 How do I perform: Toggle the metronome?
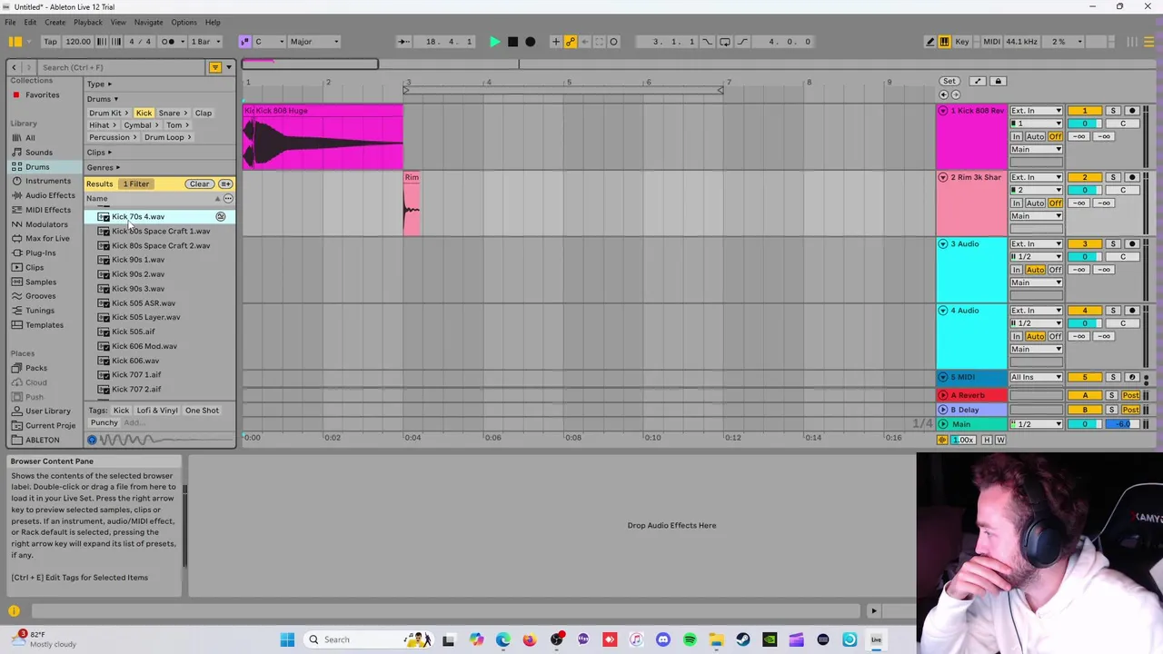pos(169,42)
